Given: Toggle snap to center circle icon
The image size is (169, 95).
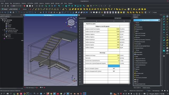Looking at the screenshot, I should pyautogui.click(x=164, y=24).
